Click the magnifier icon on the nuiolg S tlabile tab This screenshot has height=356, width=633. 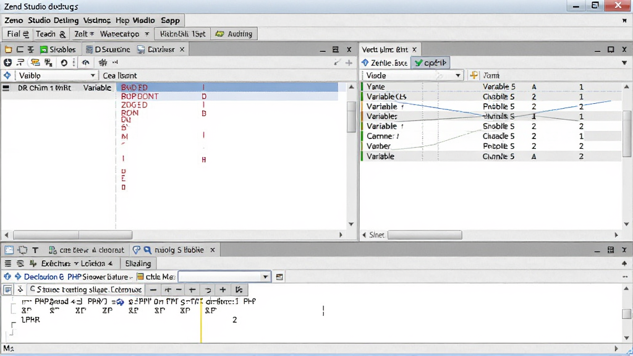tap(147, 250)
